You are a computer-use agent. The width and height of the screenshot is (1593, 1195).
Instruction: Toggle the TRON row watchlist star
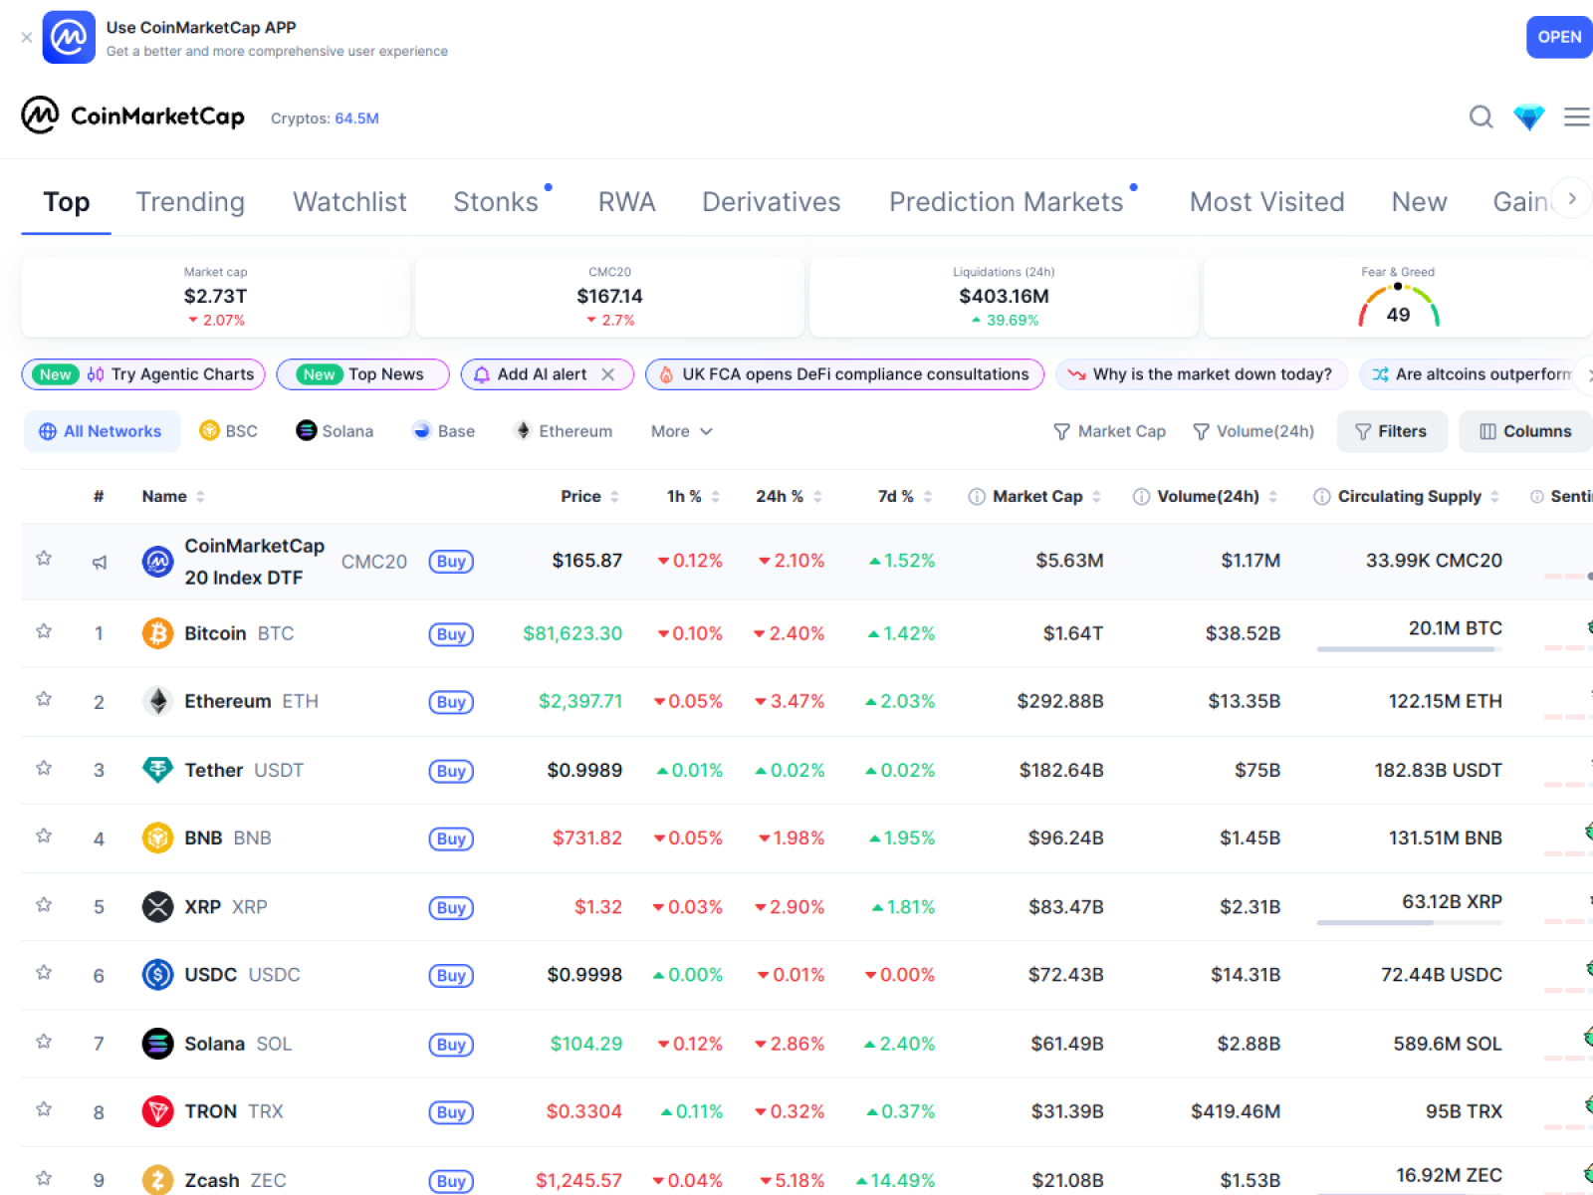[x=44, y=1108]
